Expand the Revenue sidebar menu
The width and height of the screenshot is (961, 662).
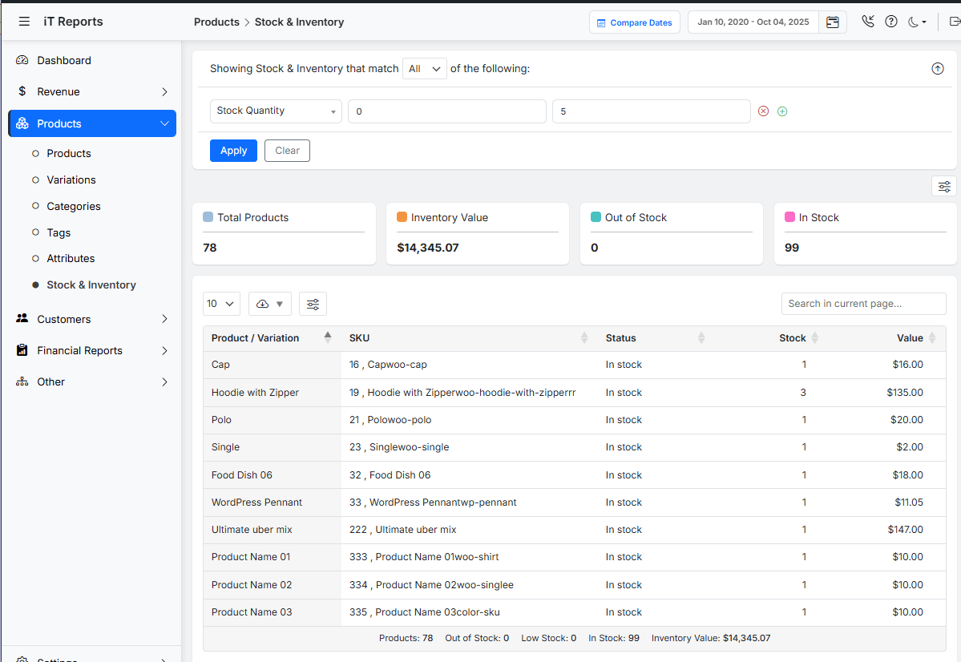(x=91, y=91)
